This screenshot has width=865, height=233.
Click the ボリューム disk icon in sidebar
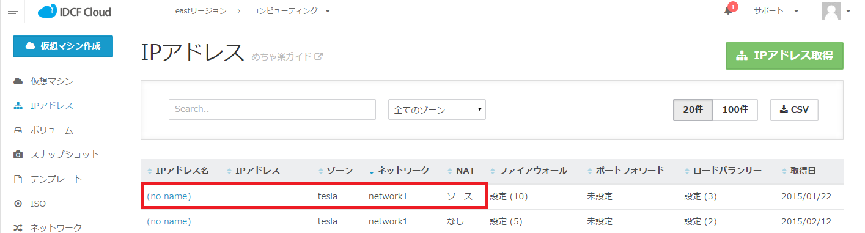(x=18, y=130)
